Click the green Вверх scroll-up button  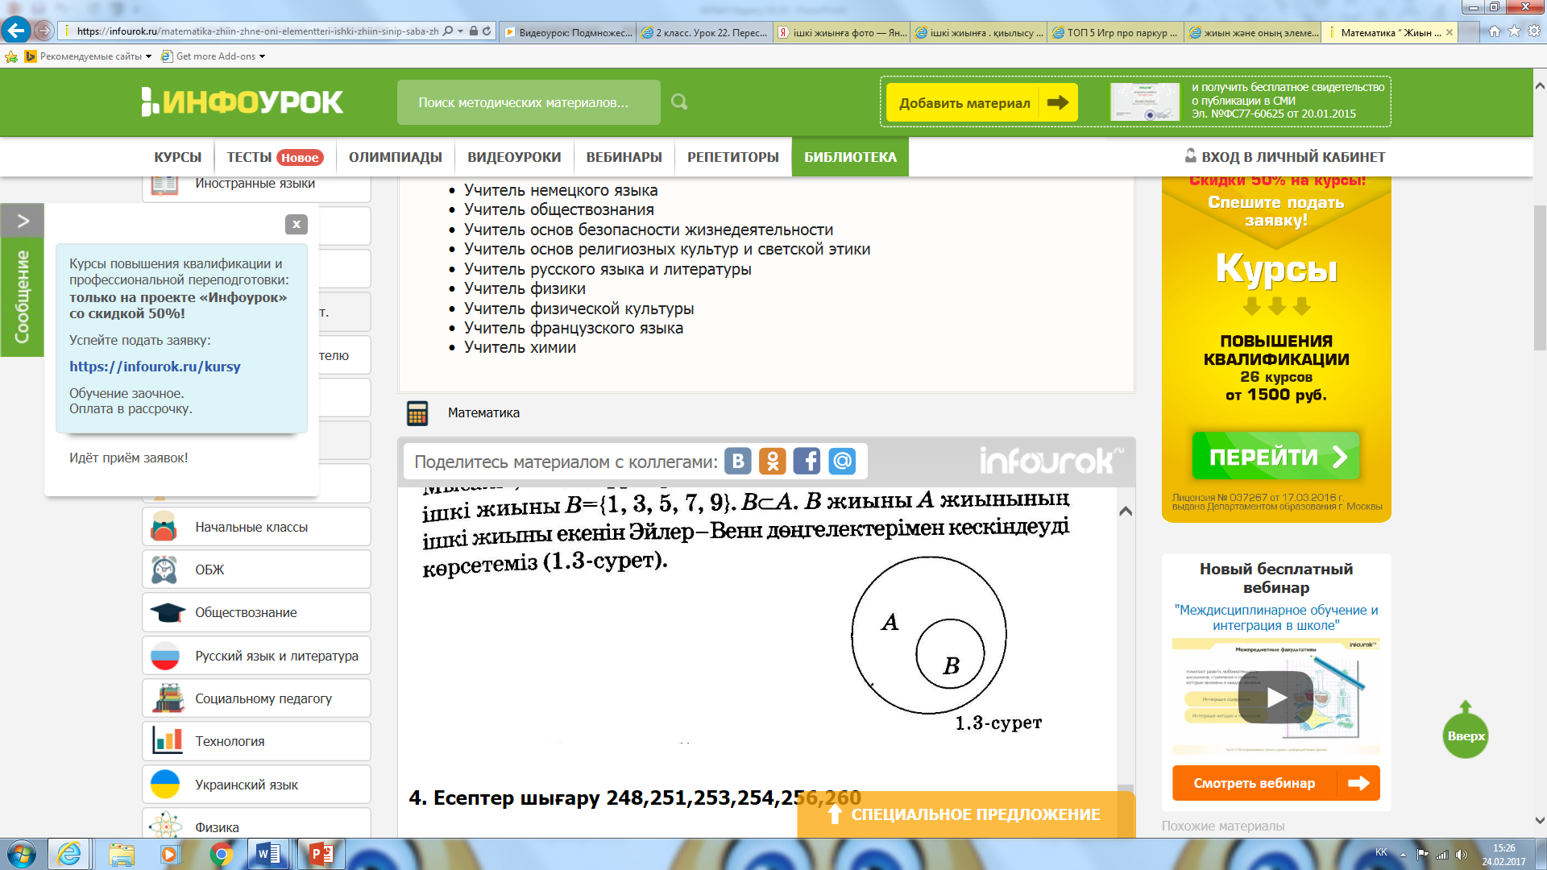point(1465,735)
